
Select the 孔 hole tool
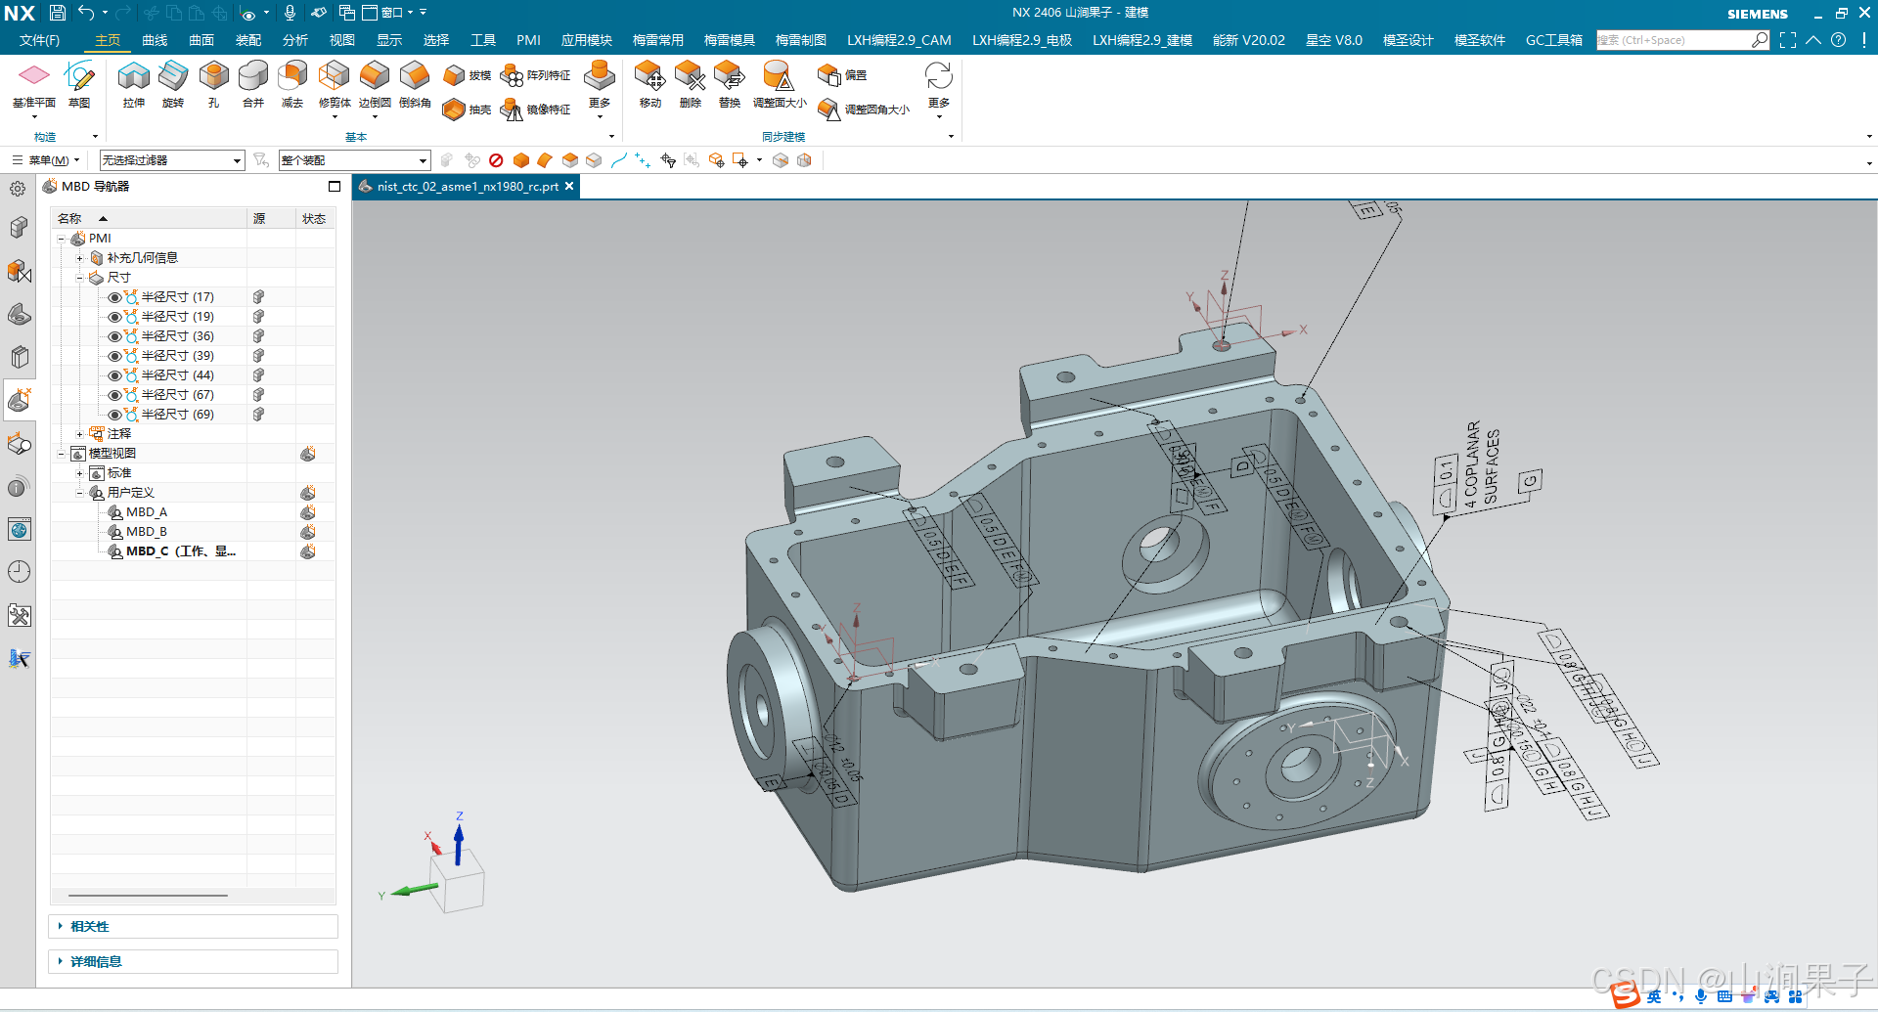(x=213, y=86)
